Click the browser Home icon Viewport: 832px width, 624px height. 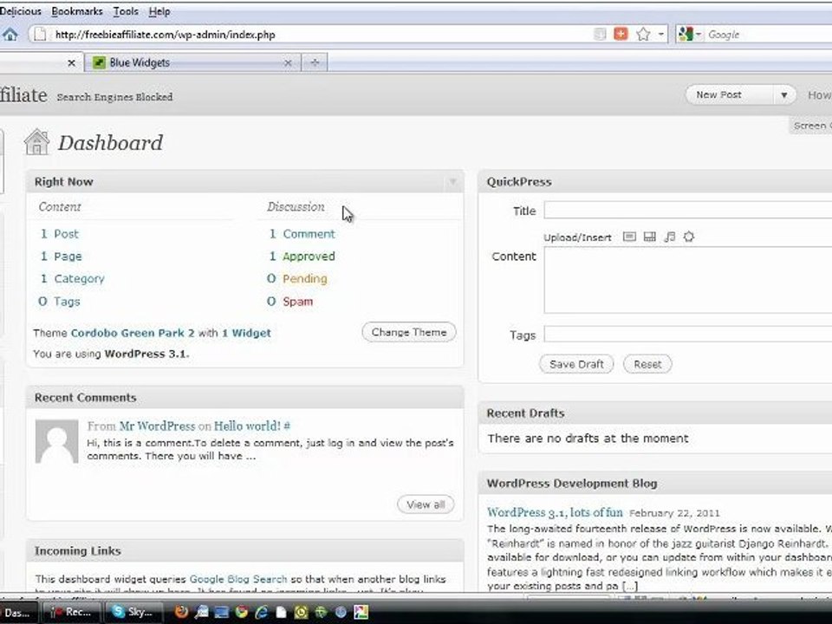tap(10, 35)
